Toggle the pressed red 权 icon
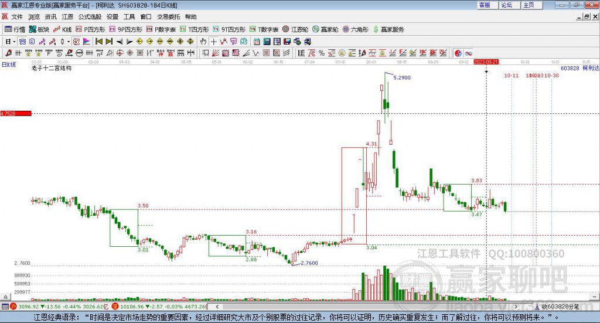 tap(76, 42)
